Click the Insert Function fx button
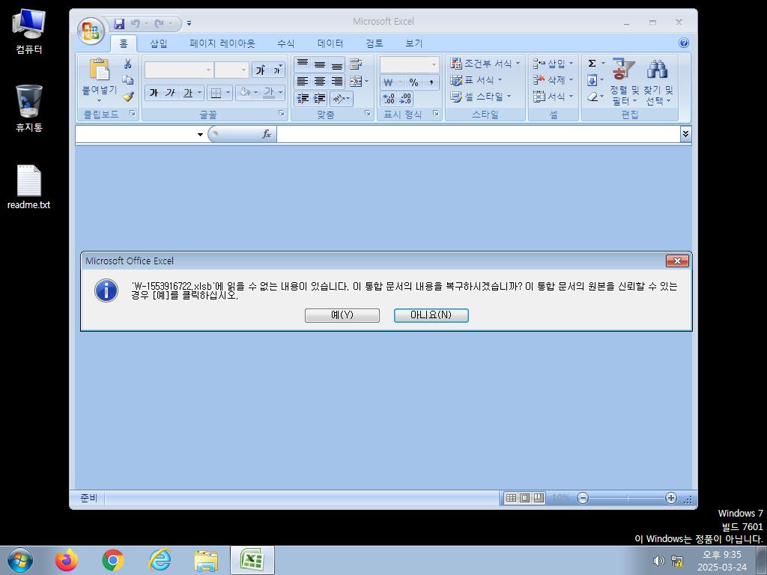The height and width of the screenshot is (575, 767). pos(266,134)
